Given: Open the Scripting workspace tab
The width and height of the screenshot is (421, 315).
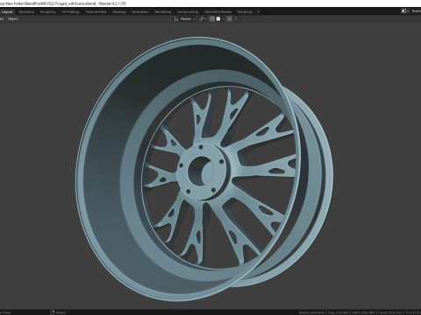Looking at the screenshot, I should (x=245, y=12).
